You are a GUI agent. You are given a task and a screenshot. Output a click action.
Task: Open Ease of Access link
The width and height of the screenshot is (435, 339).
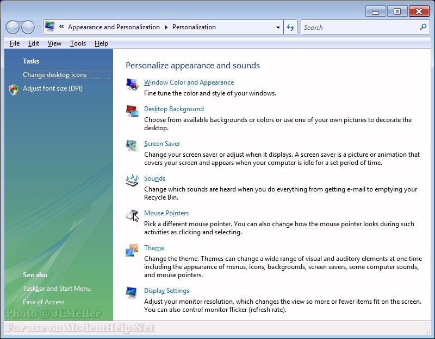click(43, 302)
